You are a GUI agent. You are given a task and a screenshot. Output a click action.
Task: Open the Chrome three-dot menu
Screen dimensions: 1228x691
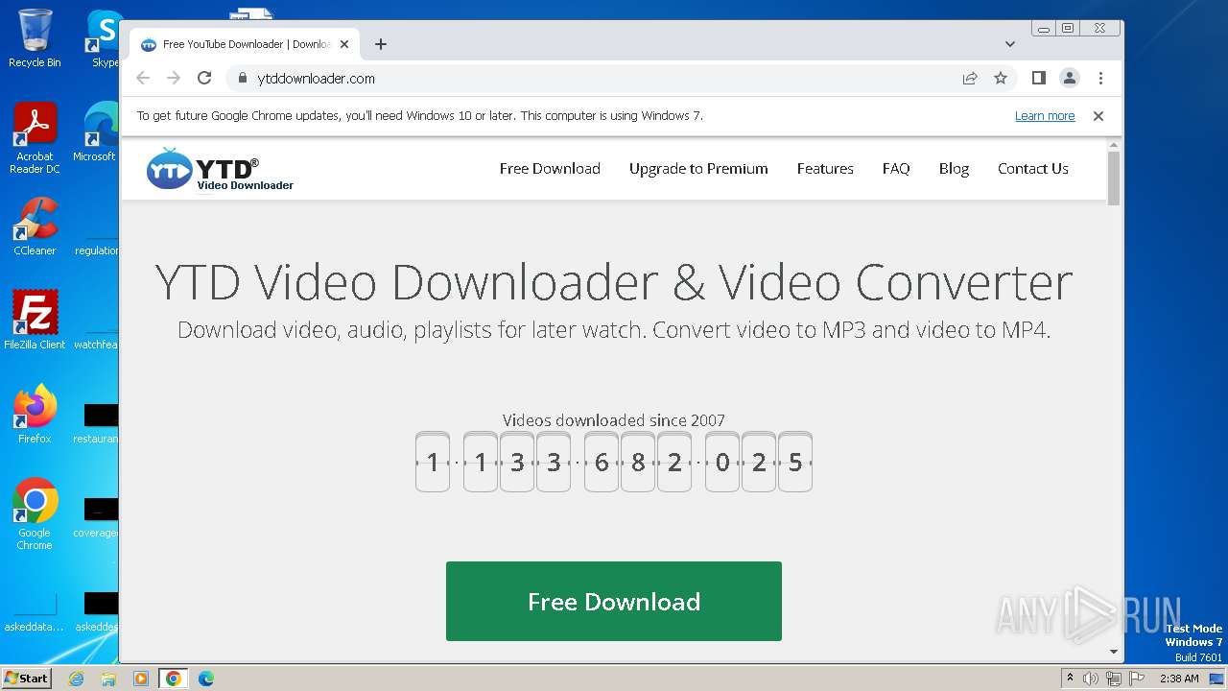tap(1100, 79)
